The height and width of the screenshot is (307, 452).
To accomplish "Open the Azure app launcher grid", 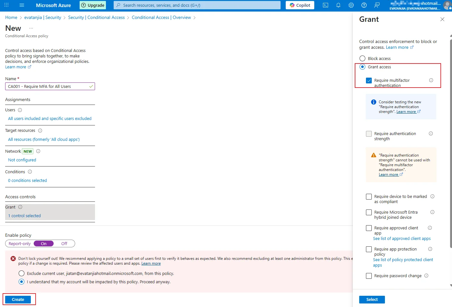I will coord(6,5).
